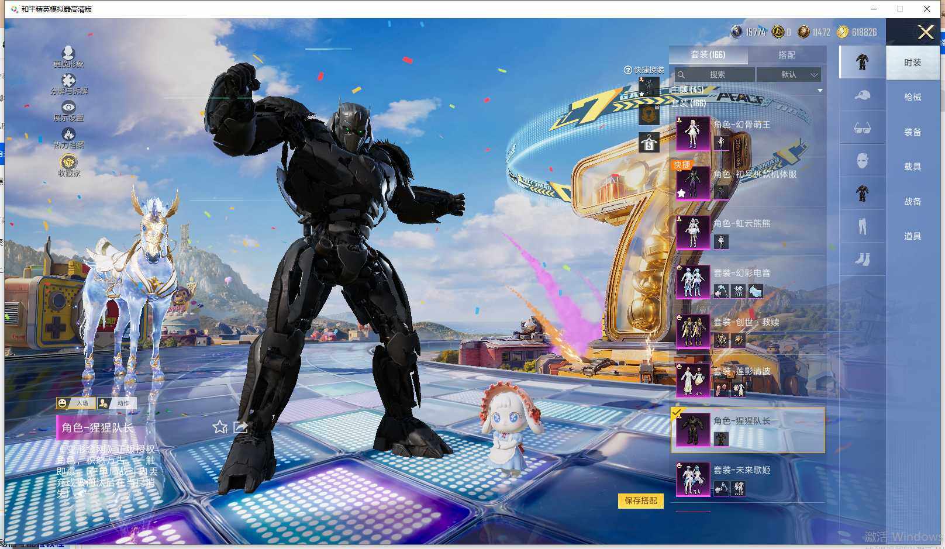The height and width of the screenshot is (549, 945).
Task: Click the first piece icon under 套装-莲影清波
Action: pyautogui.click(x=721, y=389)
